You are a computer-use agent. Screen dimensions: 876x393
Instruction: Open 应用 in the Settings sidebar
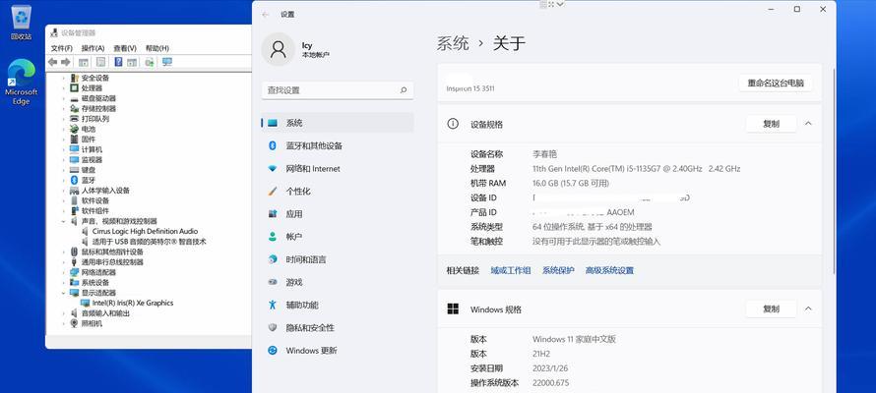338,214
